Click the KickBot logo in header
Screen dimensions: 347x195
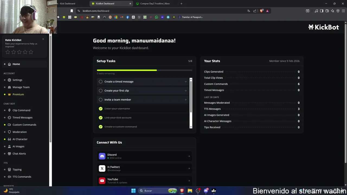coord(323,27)
